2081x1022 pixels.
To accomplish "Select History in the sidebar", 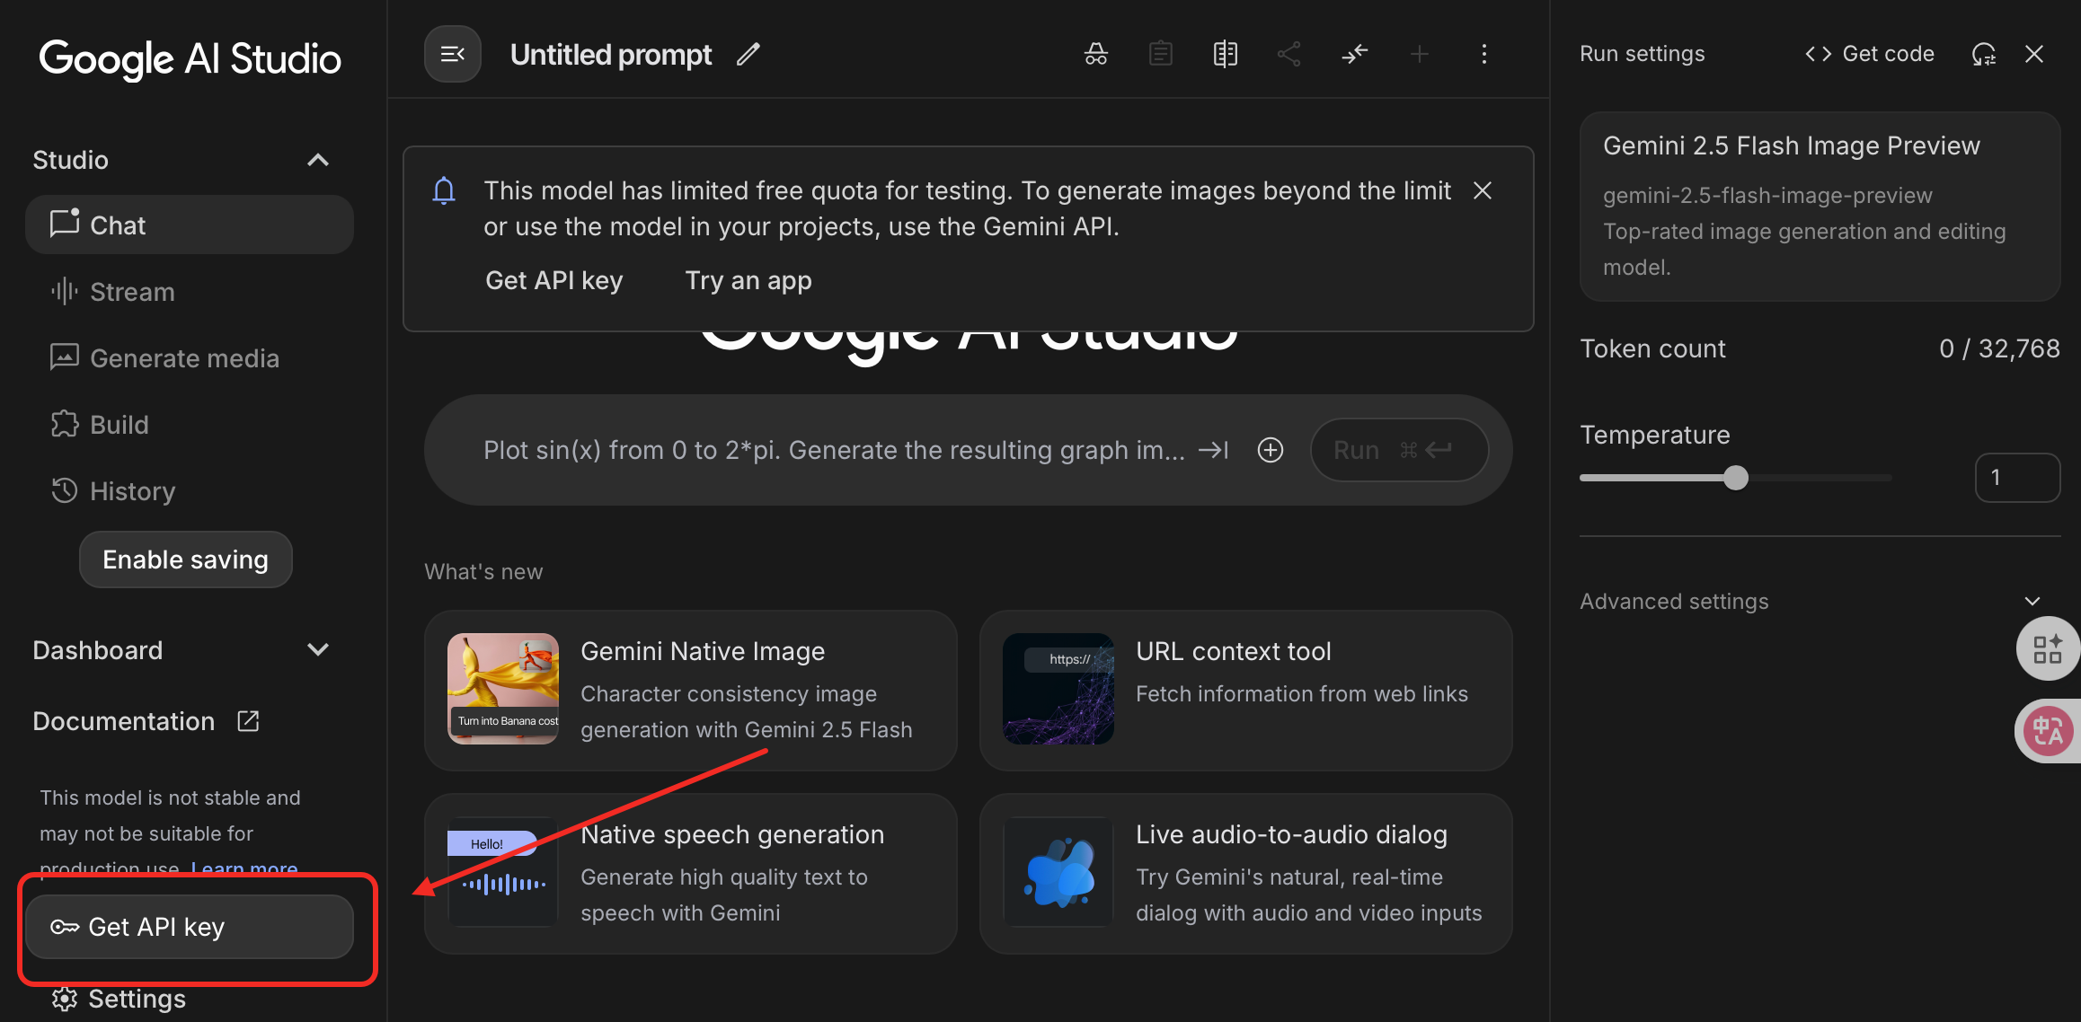I will [132, 491].
